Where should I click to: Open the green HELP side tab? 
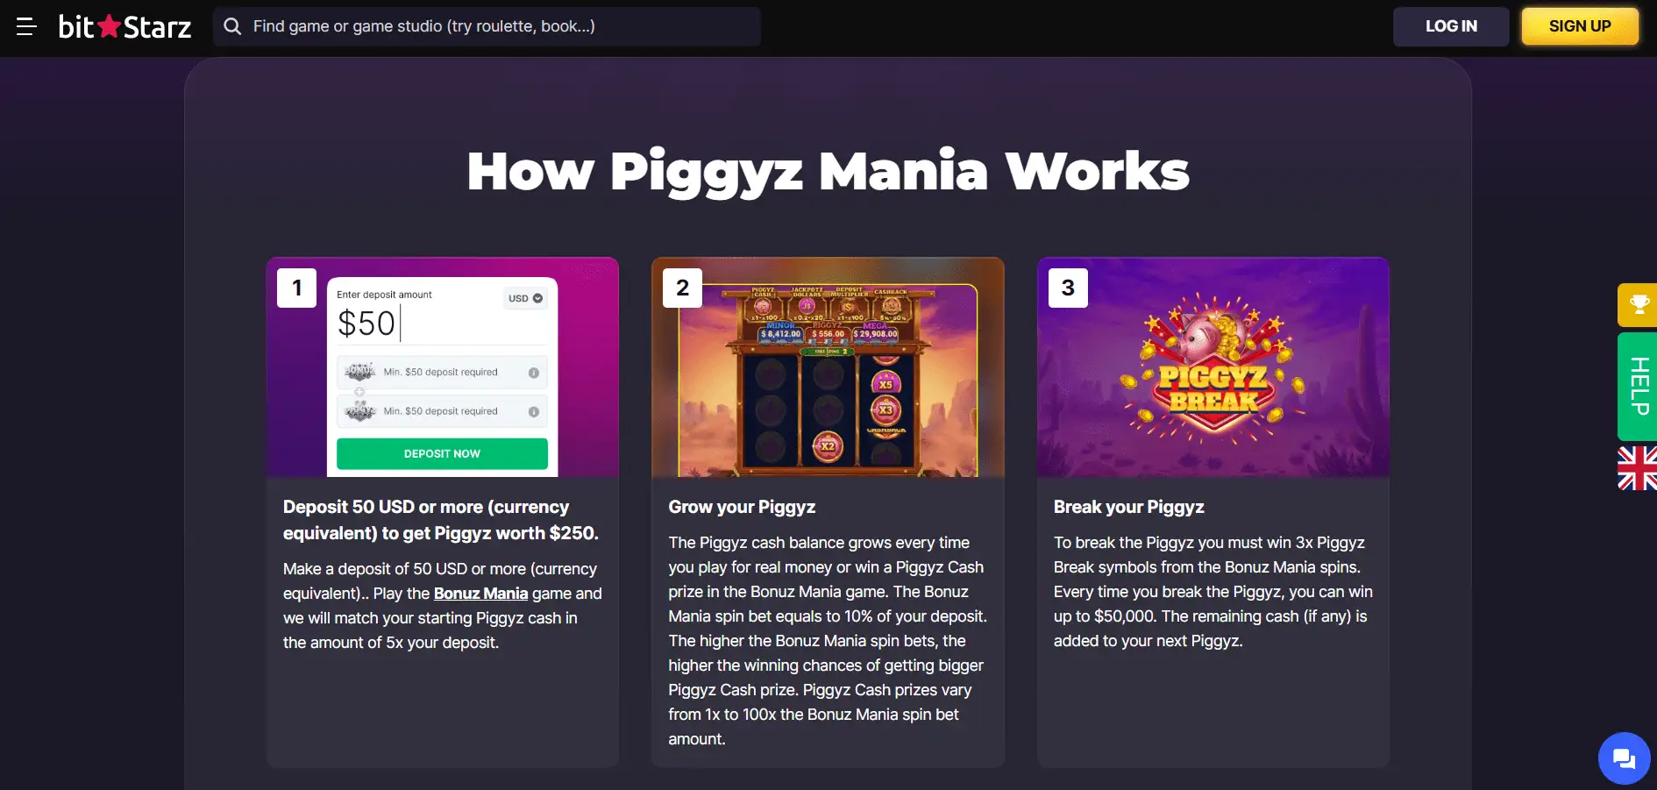coord(1638,386)
